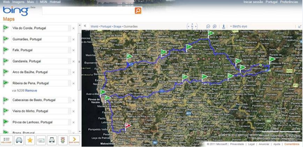Viewport: 303px width, 147px height.
Task: Click the compass north rotation control
Action: pos(192,26)
